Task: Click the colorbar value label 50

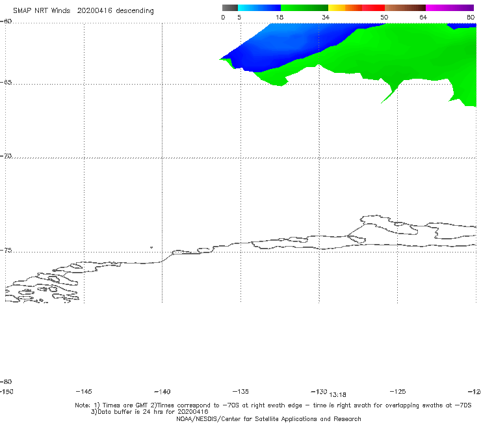Action: click(384, 17)
